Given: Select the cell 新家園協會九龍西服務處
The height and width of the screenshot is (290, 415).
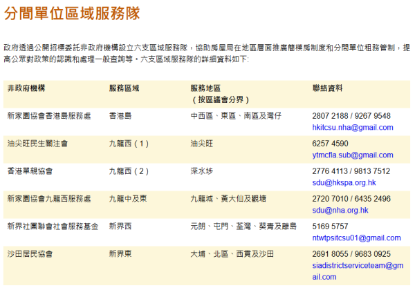Looking at the screenshot, I should [49, 199].
